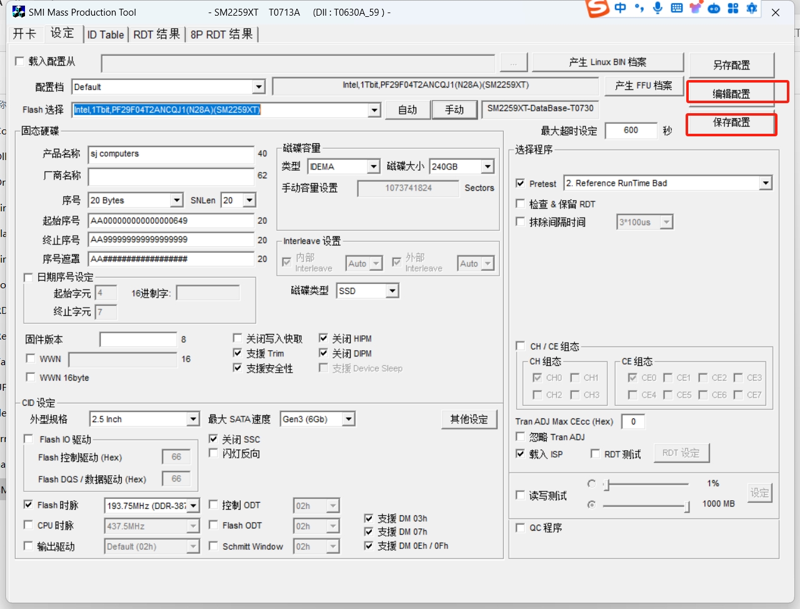Click the 产生 Linux BIN 档案 button
Screen dimensions: 800x609
click(x=607, y=62)
